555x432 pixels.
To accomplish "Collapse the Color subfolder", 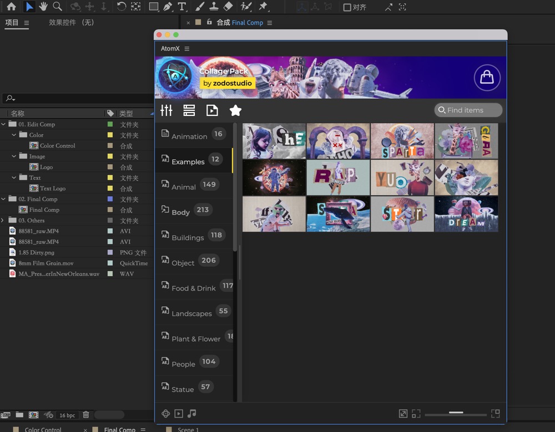I will pyautogui.click(x=14, y=135).
